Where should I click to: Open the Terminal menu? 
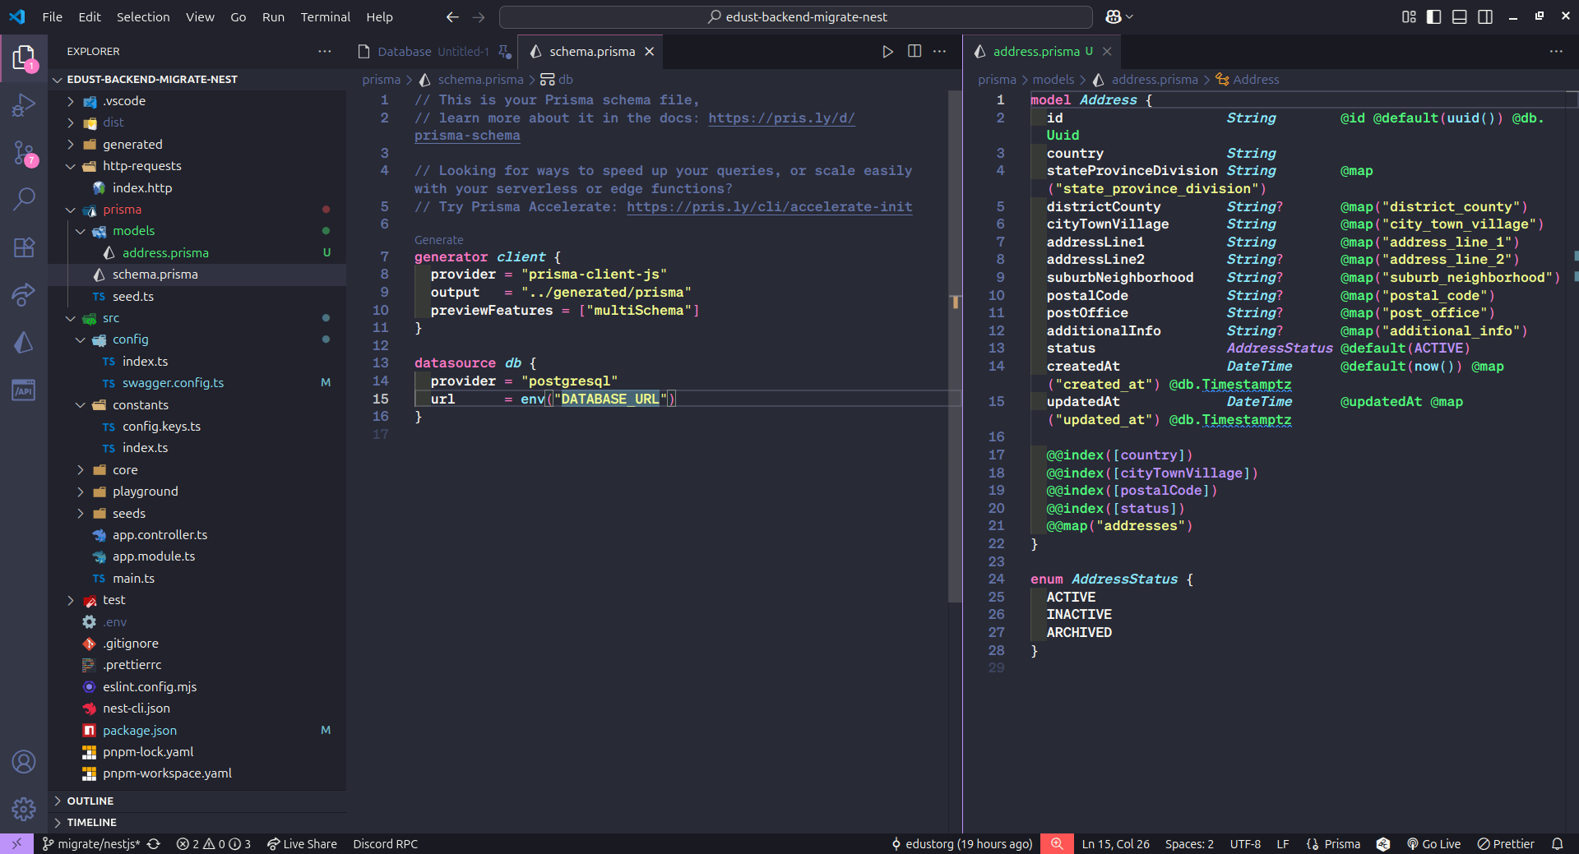(x=325, y=17)
